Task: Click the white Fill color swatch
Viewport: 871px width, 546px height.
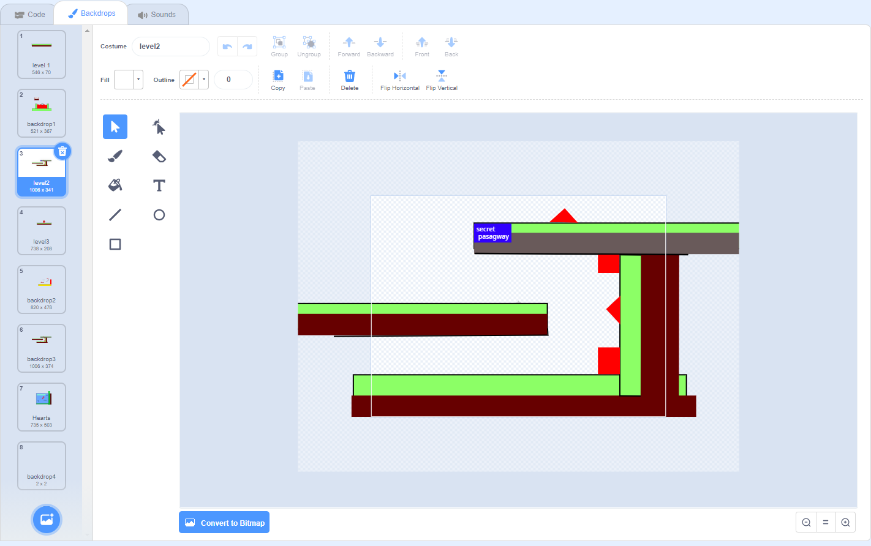Action: (124, 80)
